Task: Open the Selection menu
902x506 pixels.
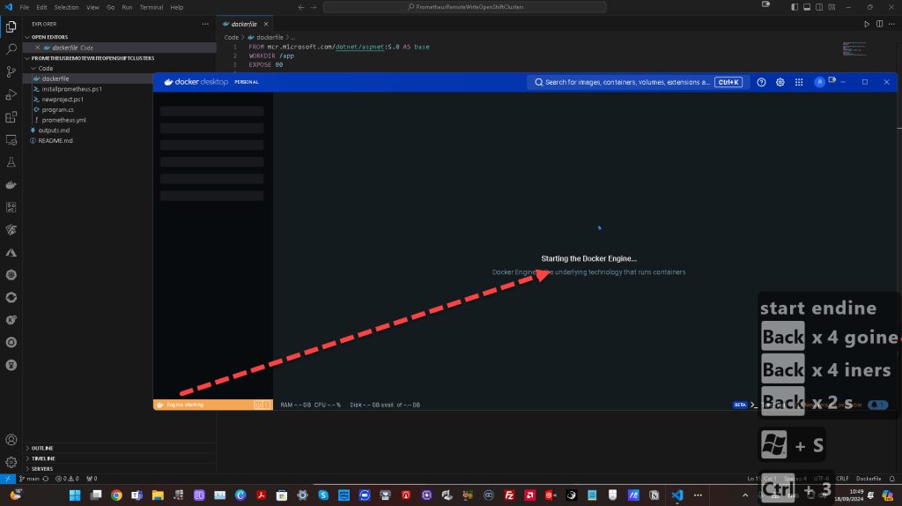Action: [66, 7]
